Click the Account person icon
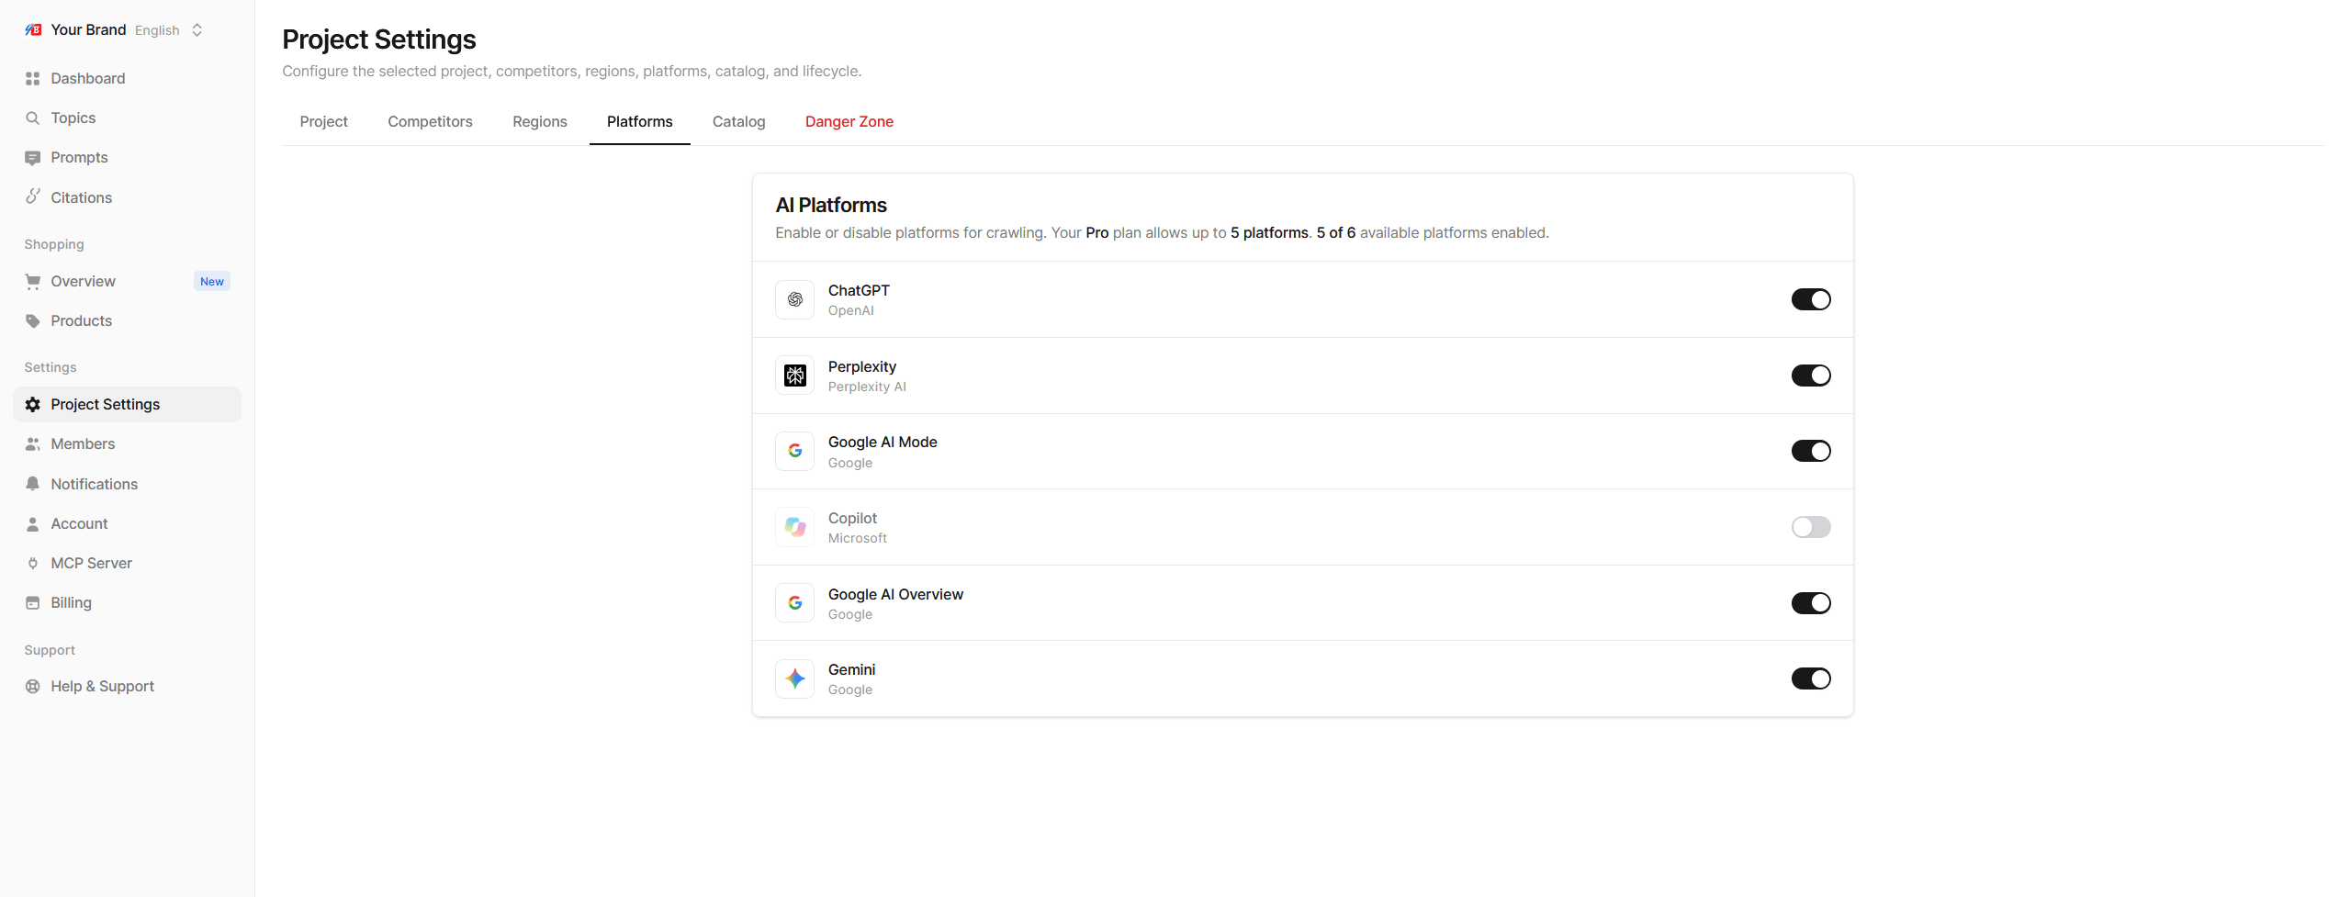Screen dimensions: 2350x897 point(33,524)
